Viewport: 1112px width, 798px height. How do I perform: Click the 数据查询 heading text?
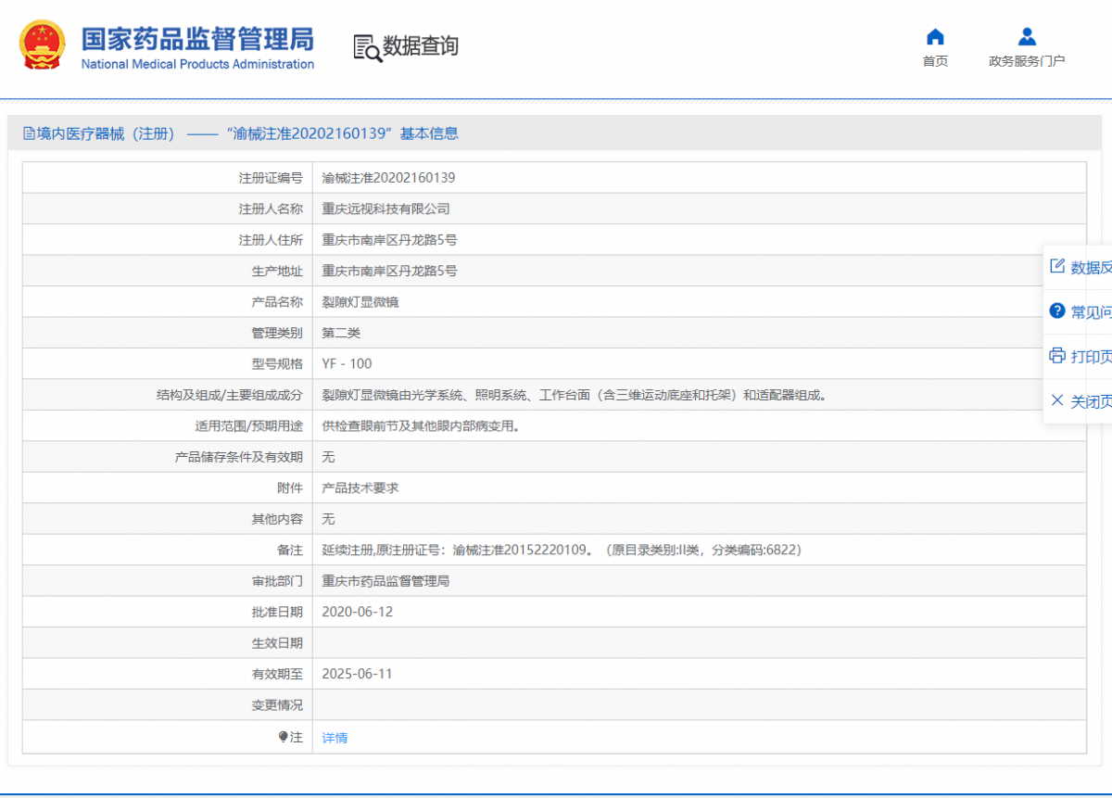coord(421,46)
